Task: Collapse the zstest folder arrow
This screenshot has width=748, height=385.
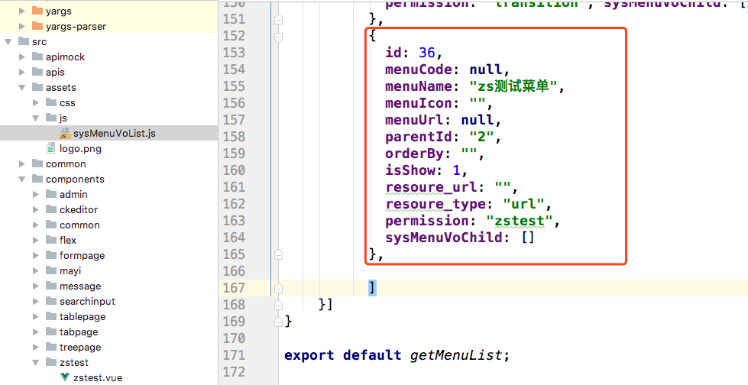Action: pyautogui.click(x=36, y=362)
